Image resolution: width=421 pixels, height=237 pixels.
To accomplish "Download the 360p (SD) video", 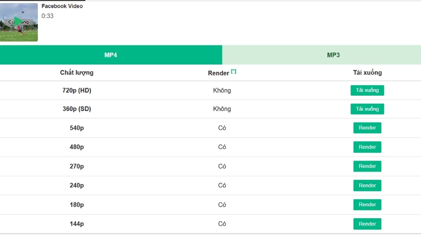I will tap(367, 109).
